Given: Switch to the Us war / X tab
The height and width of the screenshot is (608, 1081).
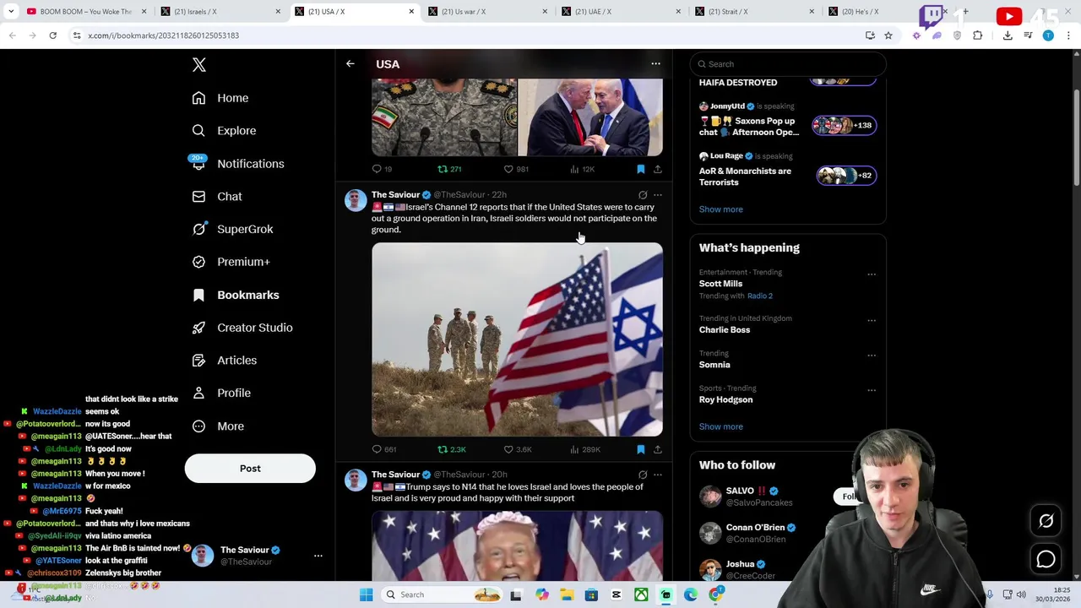Looking at the screenshot, I should point(486,12).
